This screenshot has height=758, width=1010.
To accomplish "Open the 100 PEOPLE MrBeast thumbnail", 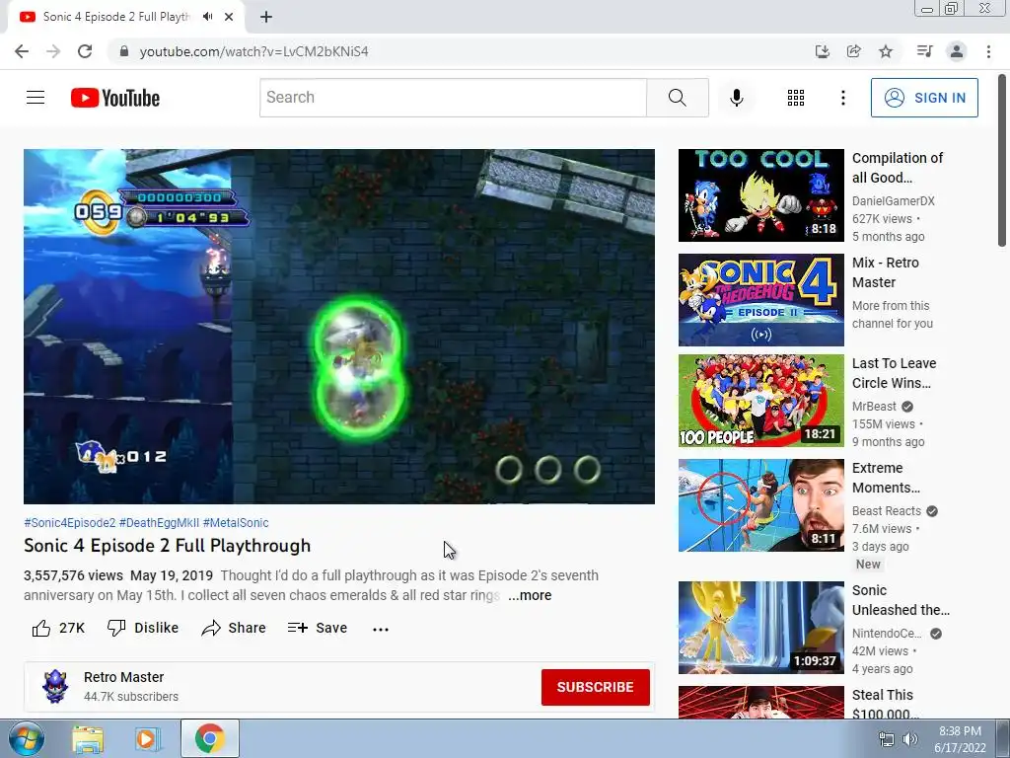I will pos(760,401).
